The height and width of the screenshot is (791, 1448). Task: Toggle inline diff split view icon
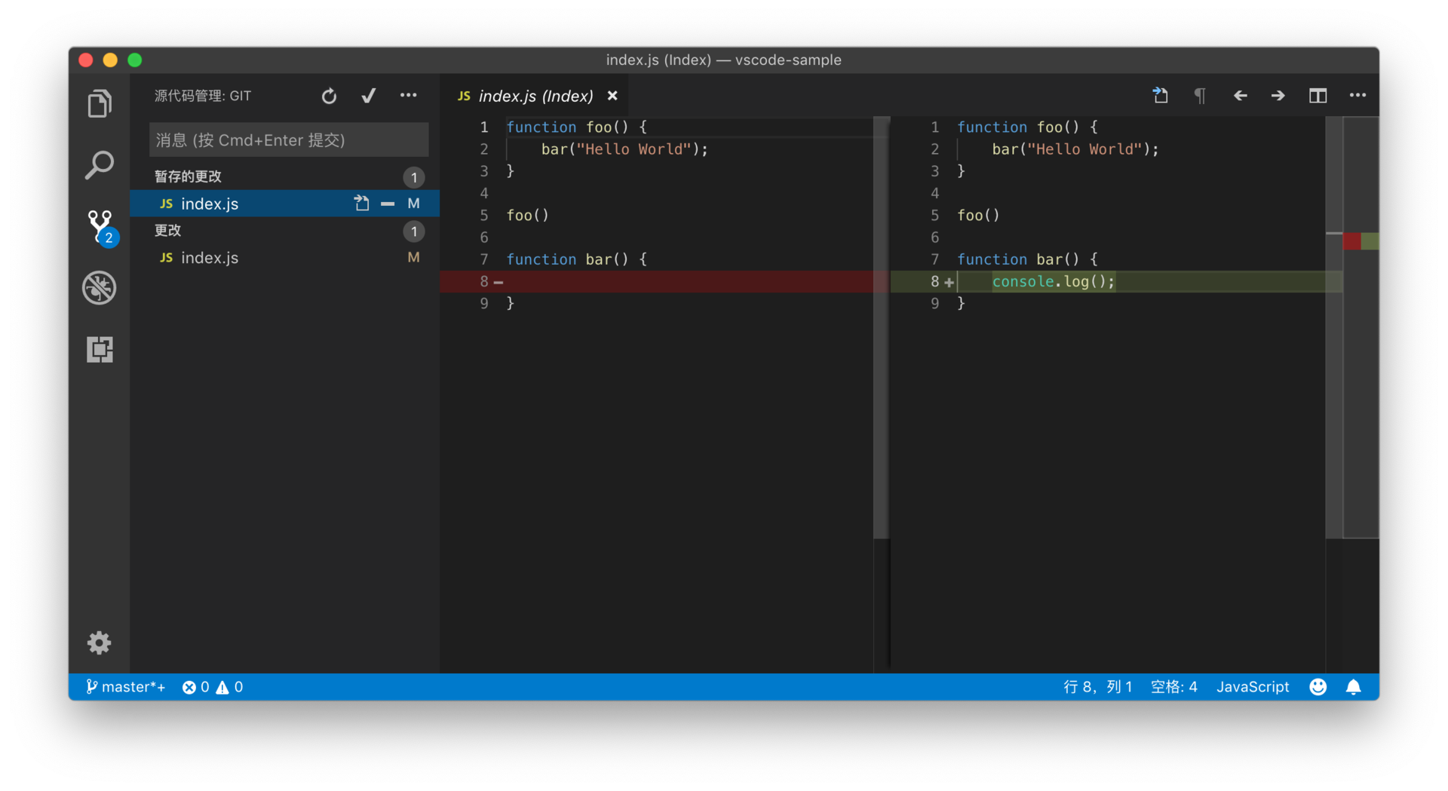coord(1318,96)
